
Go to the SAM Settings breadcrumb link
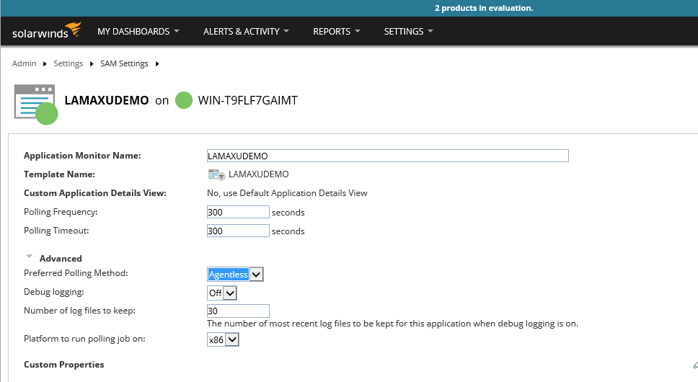124,64
